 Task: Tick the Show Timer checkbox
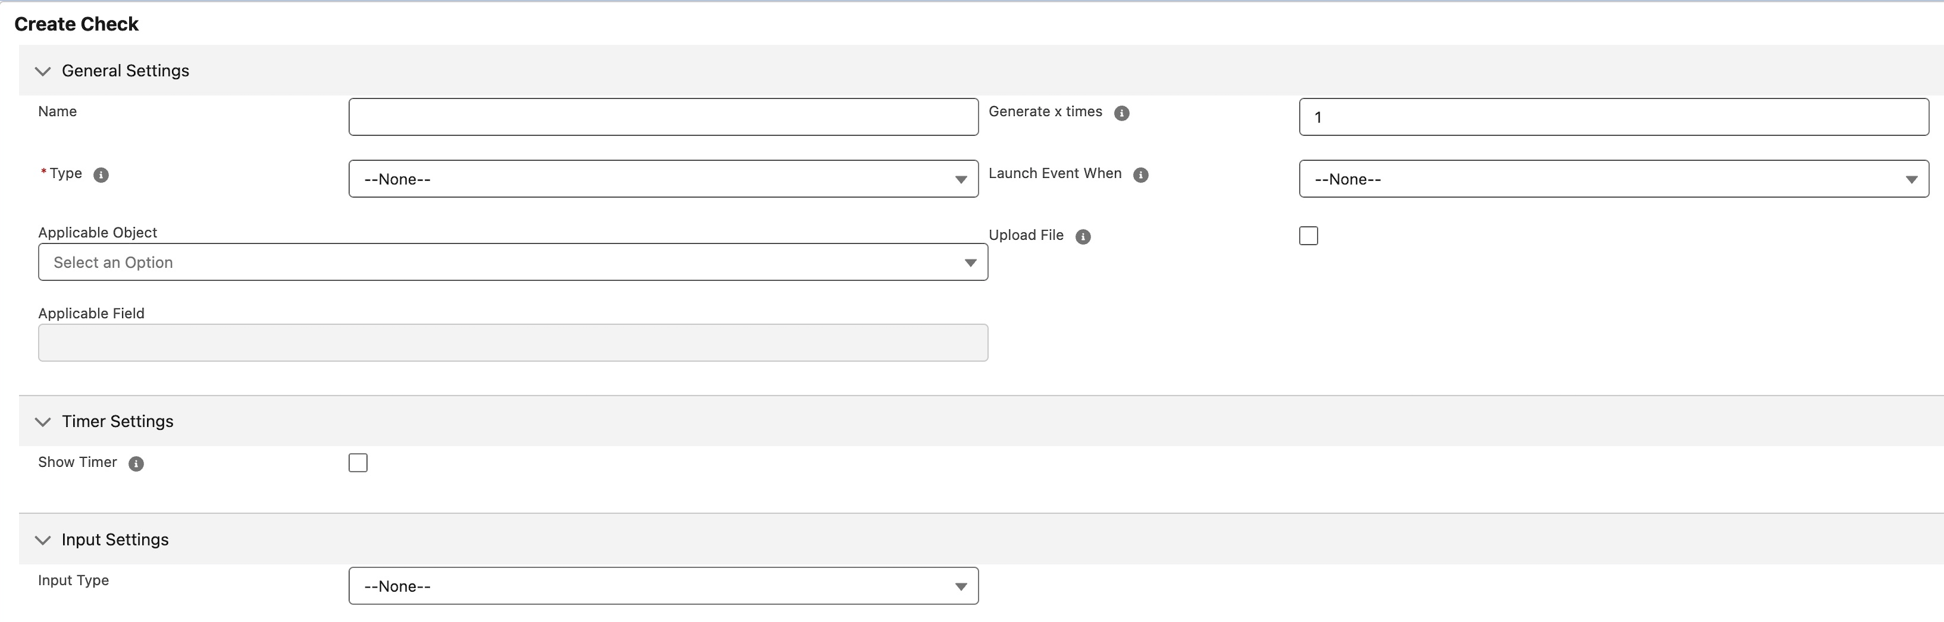(x=358, y=463)
